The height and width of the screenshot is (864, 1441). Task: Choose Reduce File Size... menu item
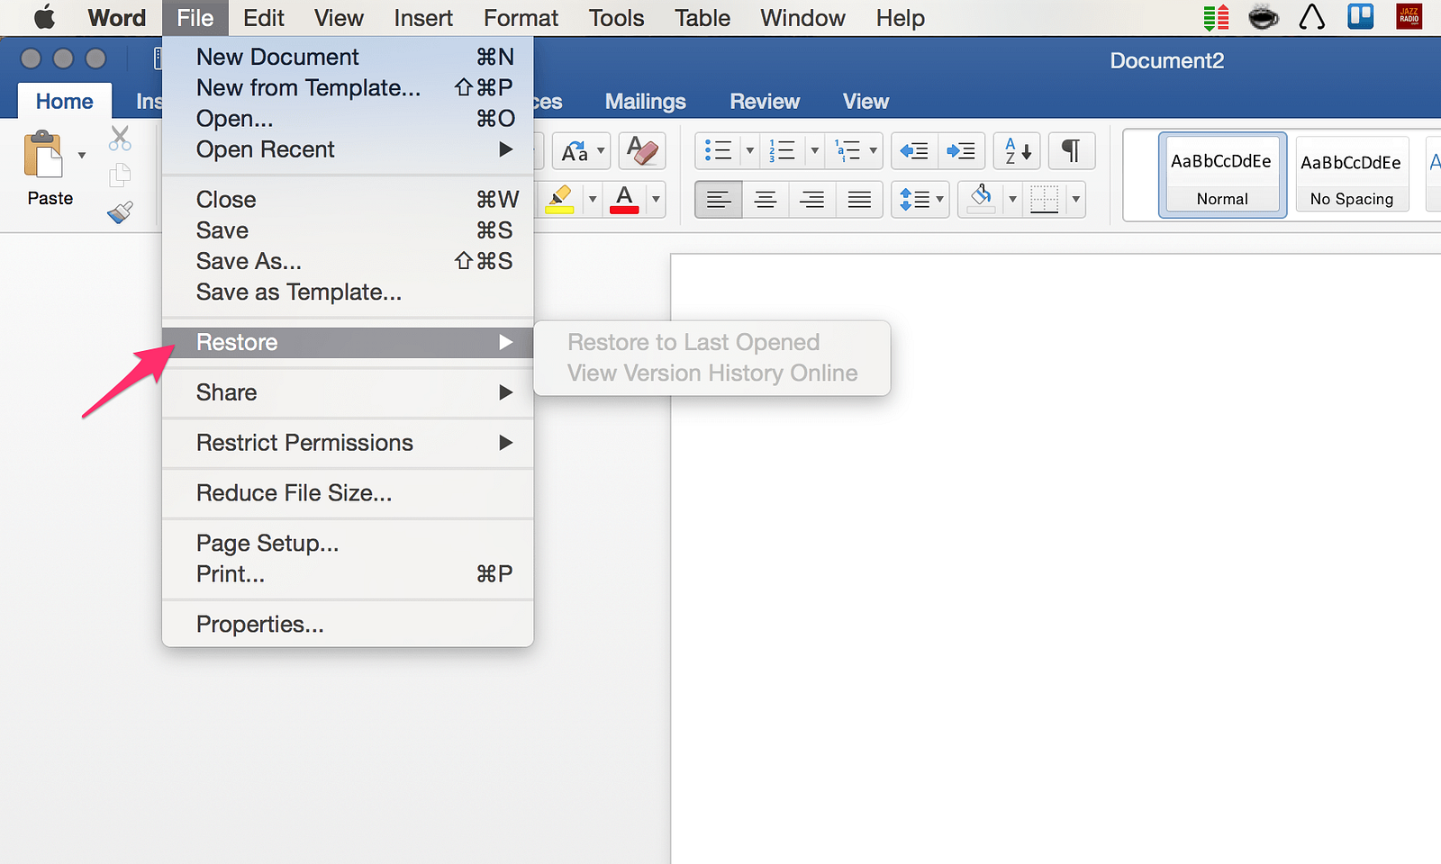click(348, 493)
